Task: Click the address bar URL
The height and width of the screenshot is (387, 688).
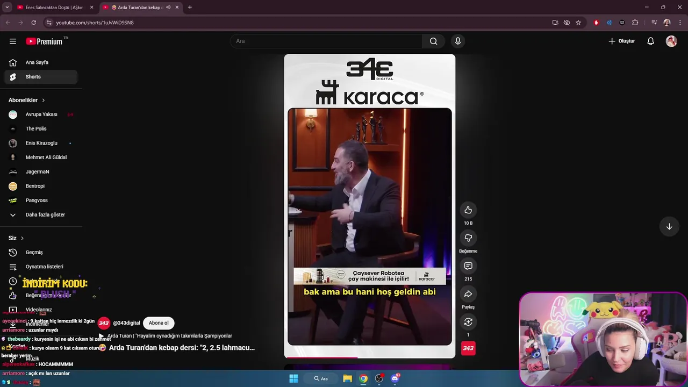Action: coord(95,23)
